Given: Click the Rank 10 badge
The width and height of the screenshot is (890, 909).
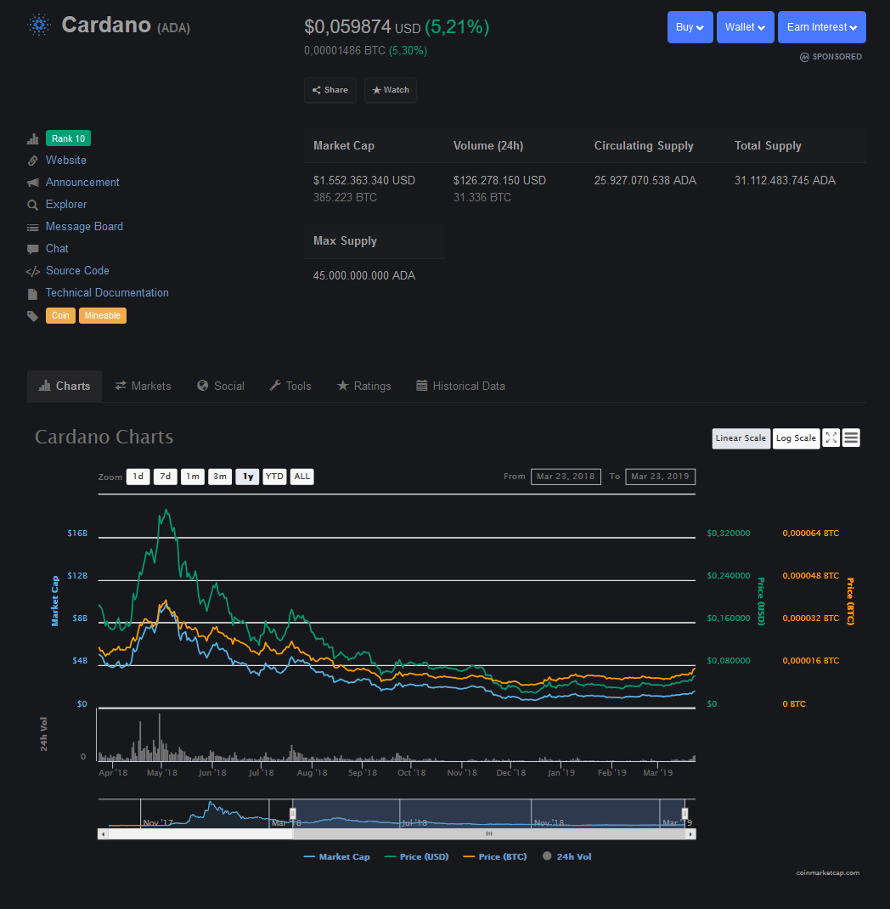Looking at the screenshot, I should pyautogui.click(x=69, y=138).
